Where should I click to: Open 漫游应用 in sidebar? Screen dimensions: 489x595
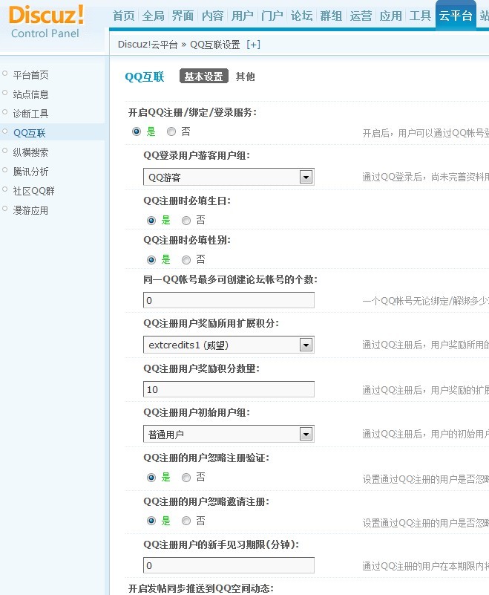[30, 210]
